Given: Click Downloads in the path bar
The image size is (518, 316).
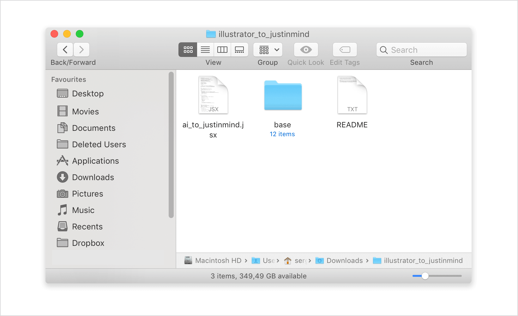Looking at the screenshot, I should pyautogui.click(x=344, y=261).
